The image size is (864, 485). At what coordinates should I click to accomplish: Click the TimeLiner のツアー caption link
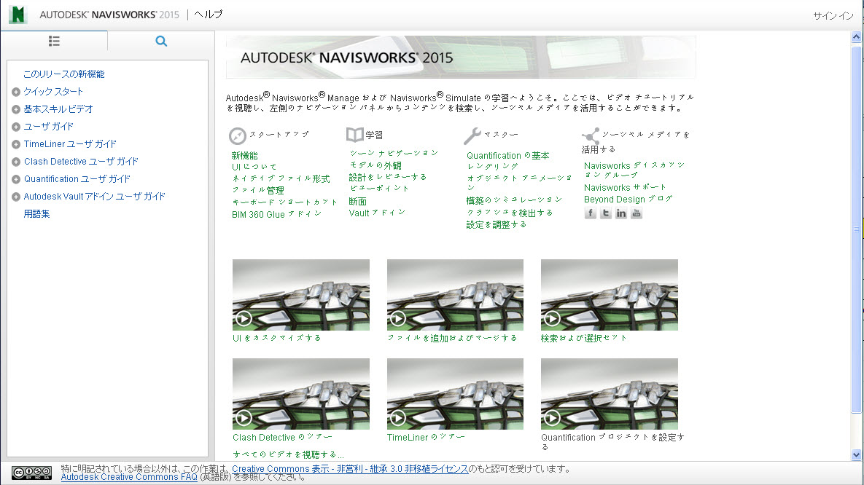click(x=426, y=437)
